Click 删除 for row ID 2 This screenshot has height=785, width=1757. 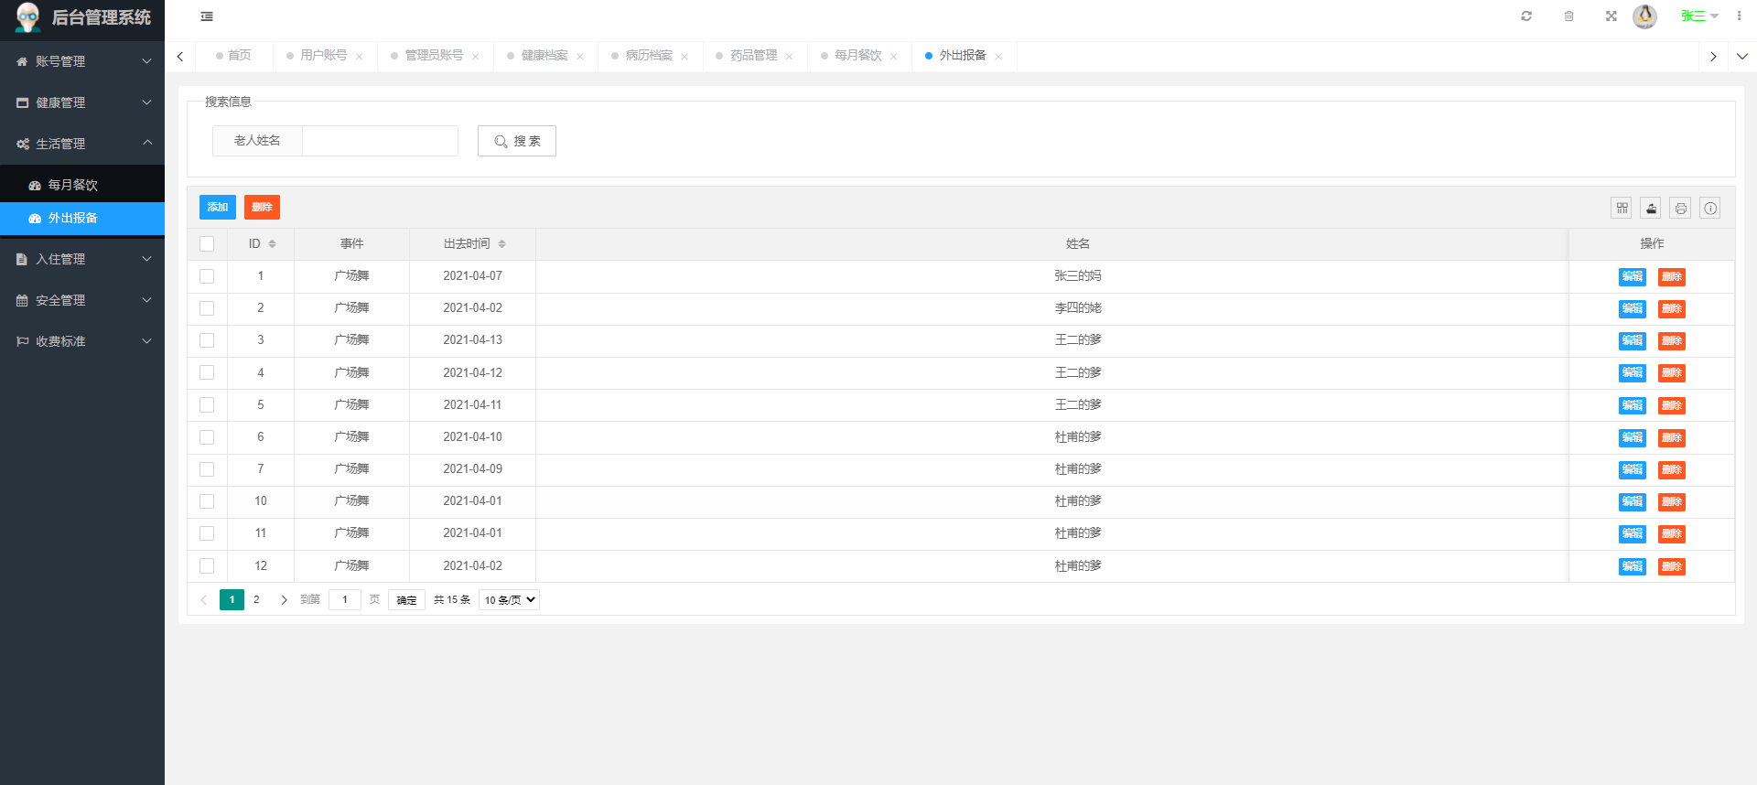[1672, 309]
